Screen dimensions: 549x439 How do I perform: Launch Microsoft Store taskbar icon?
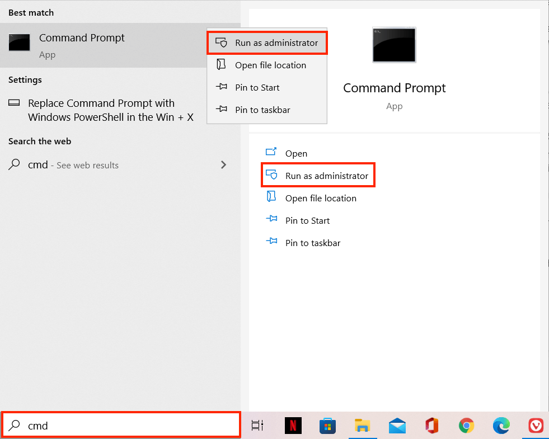click(x=327, y=426)
